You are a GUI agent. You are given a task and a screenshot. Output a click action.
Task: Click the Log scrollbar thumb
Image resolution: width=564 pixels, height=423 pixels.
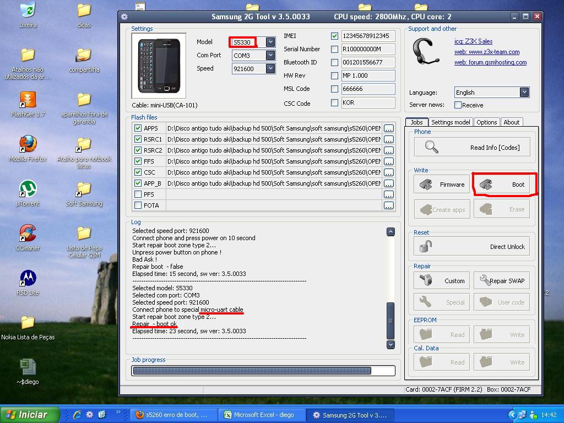pyautogui.click(x=391, y=321)
